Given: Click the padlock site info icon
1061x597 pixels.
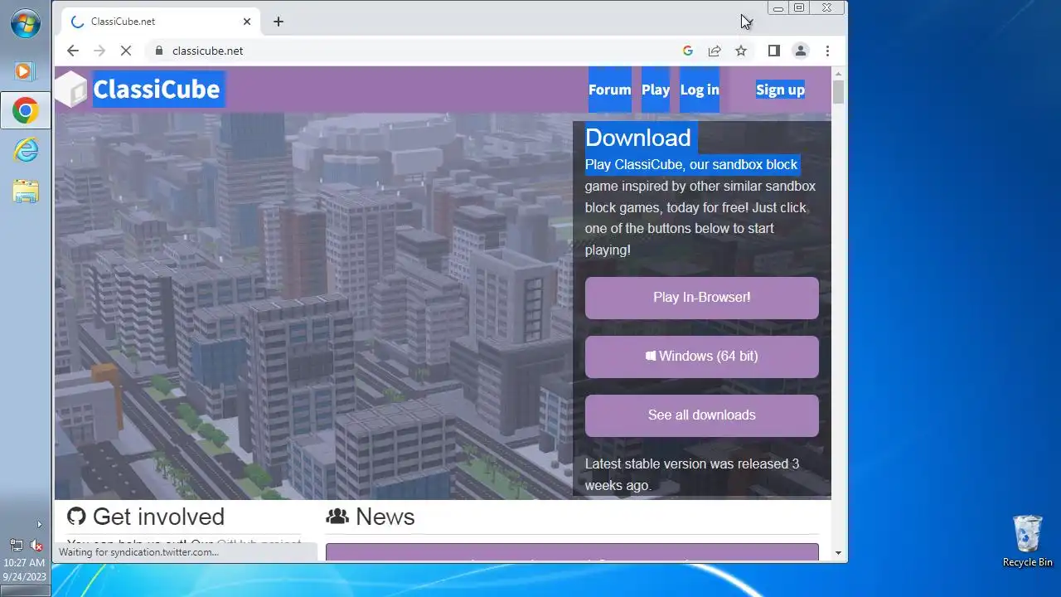Looking at the screenshot, I should click(x=159, y=51).
